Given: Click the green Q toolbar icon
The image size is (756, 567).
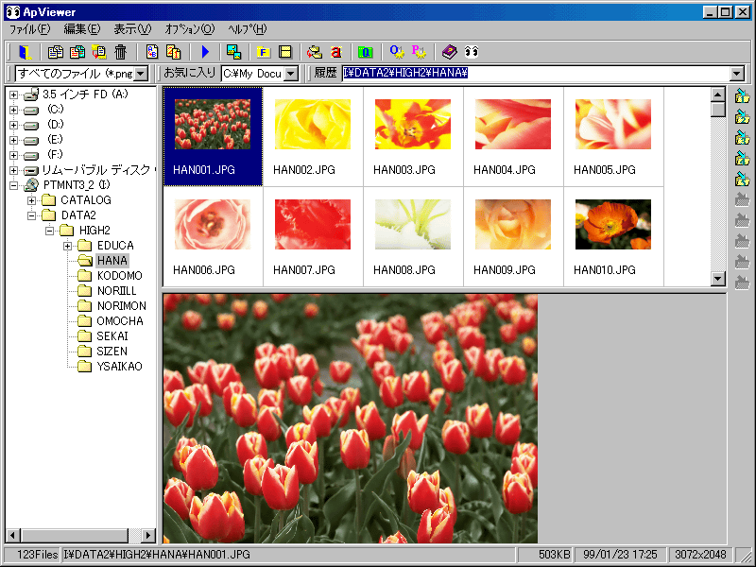Looking at the screenshot, I should [x=366, y=52].
